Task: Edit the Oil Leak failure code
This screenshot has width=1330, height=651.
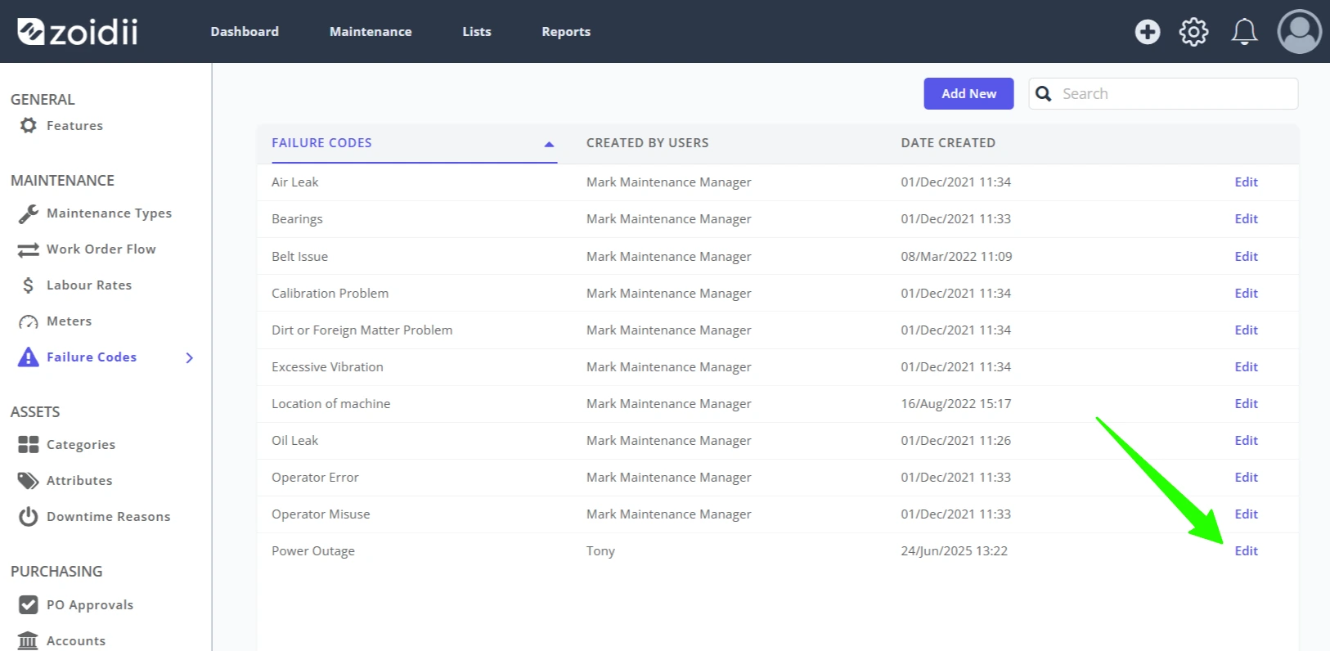Action: pyautogui.click(x=1246, y=441)
